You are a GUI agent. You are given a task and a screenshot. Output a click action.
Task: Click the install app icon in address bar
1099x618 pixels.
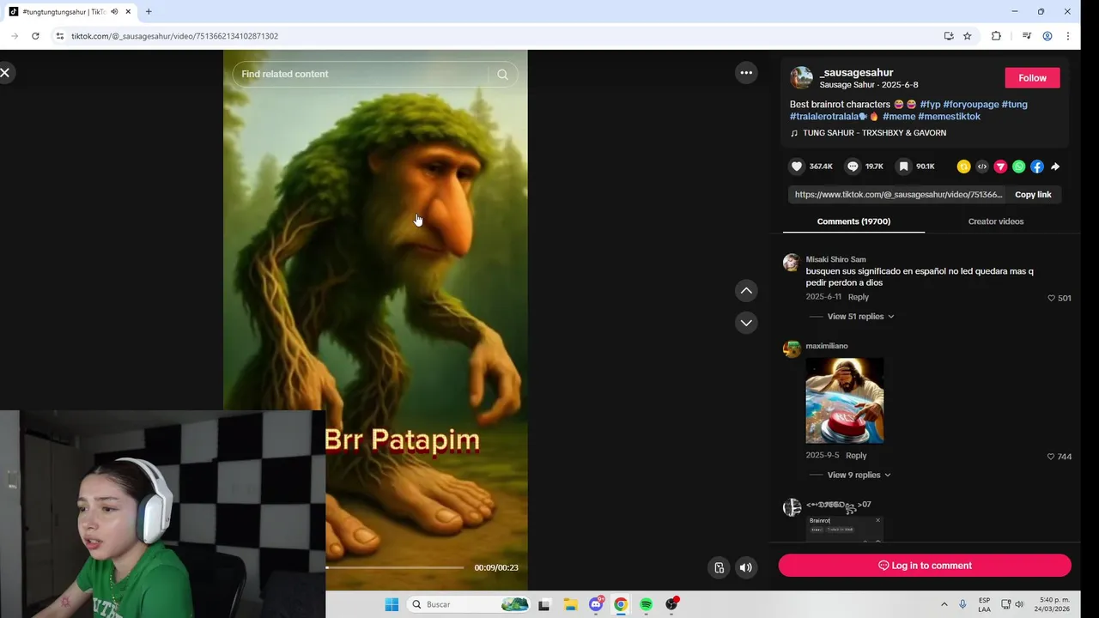[949, 36]
